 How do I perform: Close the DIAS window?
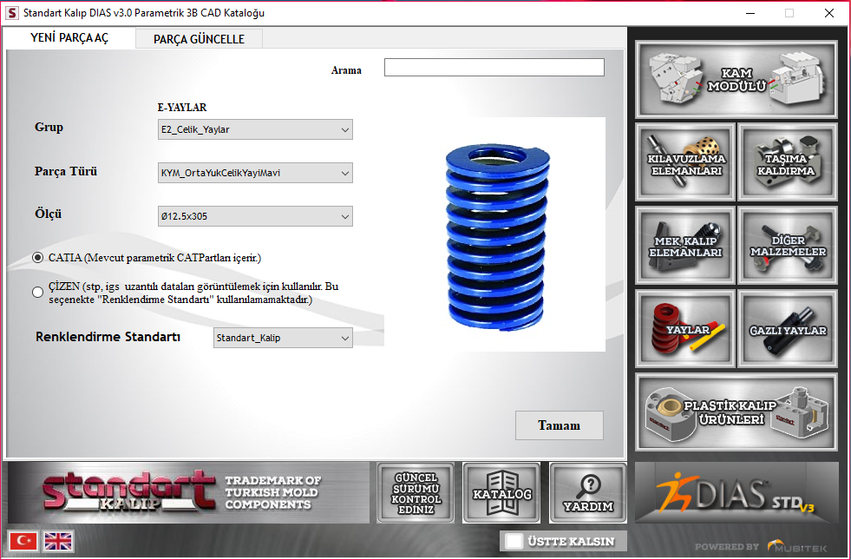click(828, 13)
